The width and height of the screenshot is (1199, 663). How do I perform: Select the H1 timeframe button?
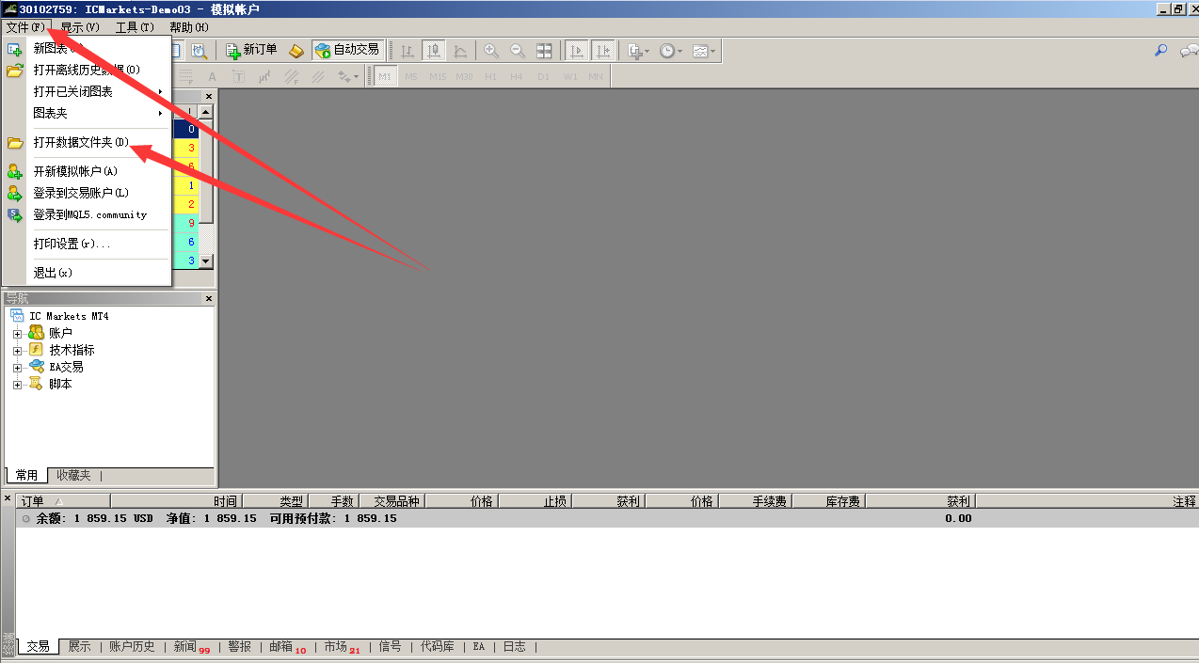[x=490, y=76]
